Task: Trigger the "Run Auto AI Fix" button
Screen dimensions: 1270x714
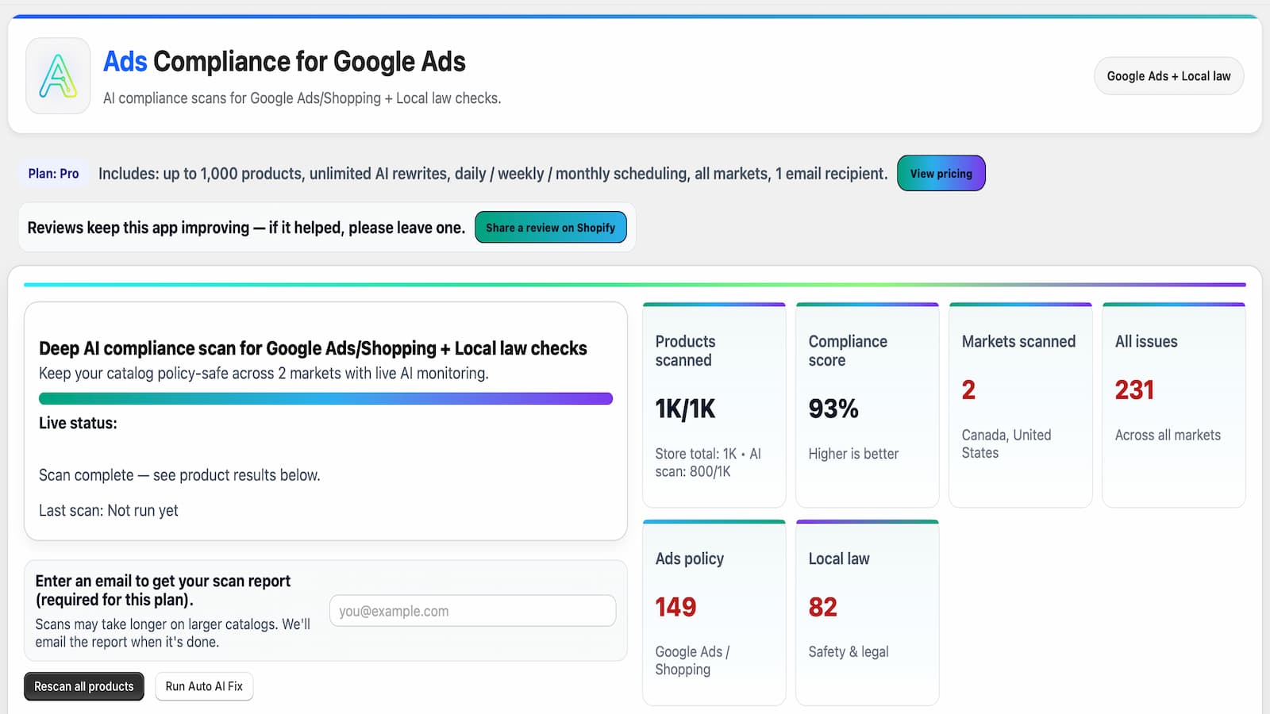Action: point(204,686)
